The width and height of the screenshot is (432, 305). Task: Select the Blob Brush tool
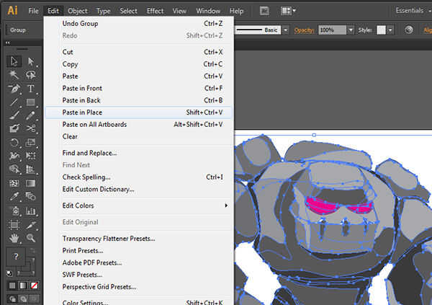pos(14,128)
